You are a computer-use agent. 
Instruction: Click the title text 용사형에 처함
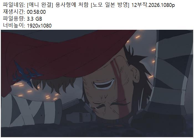pyautogui.click(x=72, y=5)
